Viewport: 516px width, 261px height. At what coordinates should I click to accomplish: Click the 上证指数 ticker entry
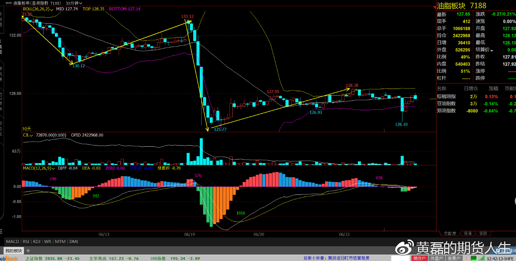(x=52, y=258)
